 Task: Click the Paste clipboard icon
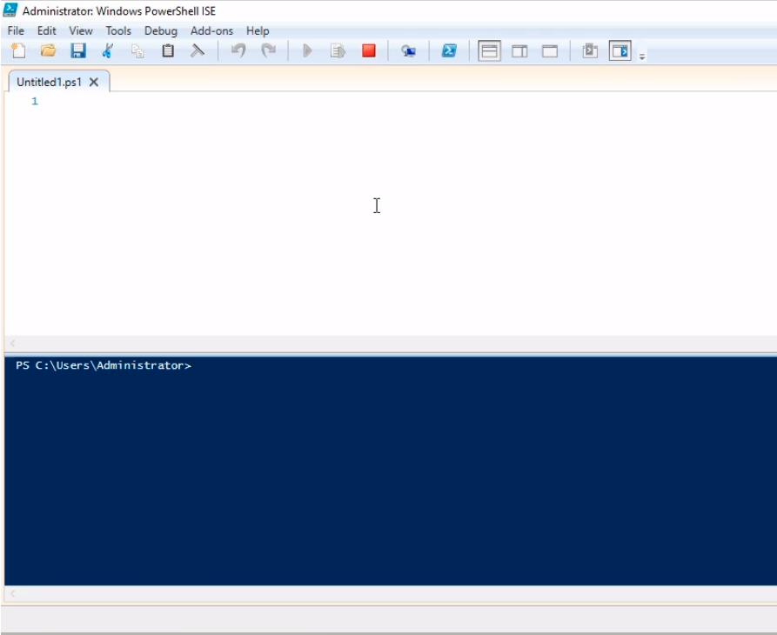168,51
